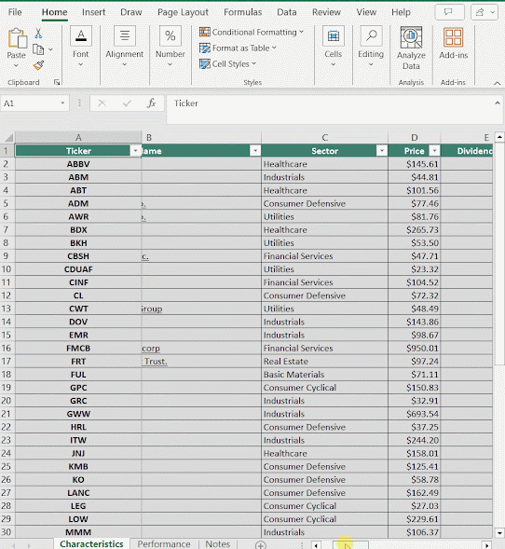The image size is (505, 549).
Task: Switch to the Page Layout tab
Action: [x=183, y=12]
